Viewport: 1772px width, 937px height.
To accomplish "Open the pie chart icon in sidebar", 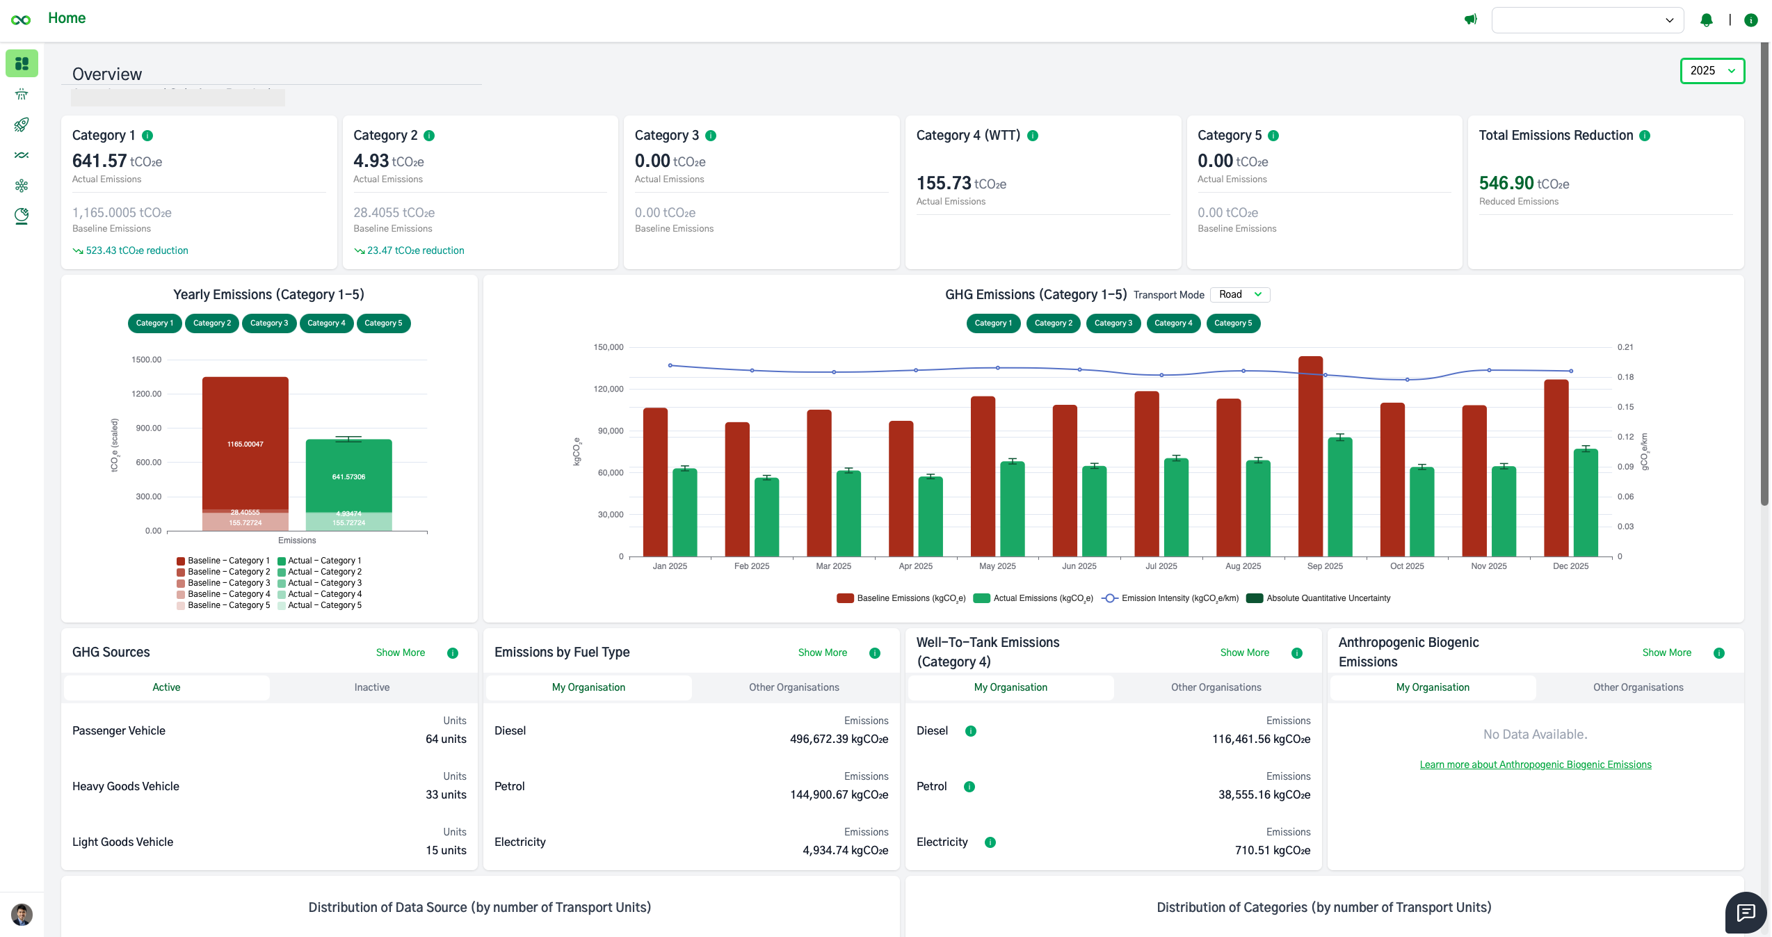I will (22, 216).
